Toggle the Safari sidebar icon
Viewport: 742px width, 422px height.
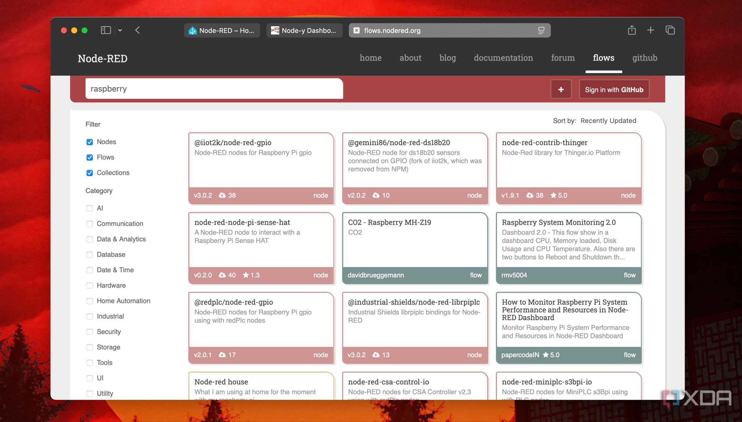pyautogui.click(x=106, y=30)
